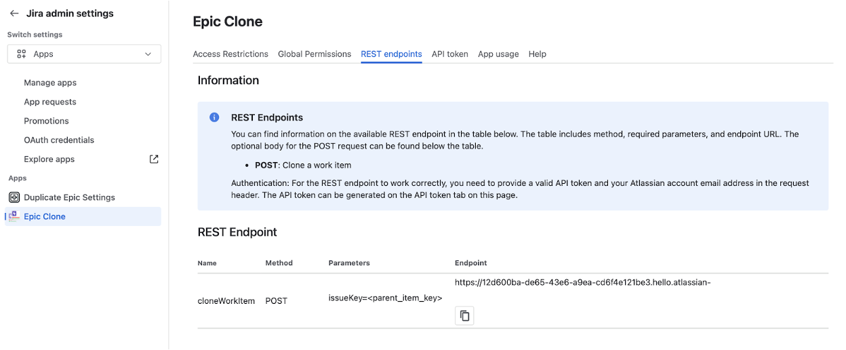Click the info icon in REST Endpoints panel
This screenshot has width=846, height=350.
pos(214,117)
